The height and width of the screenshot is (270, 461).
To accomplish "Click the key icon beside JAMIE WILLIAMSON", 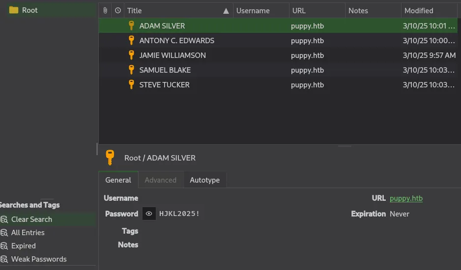I will click(131, 55).
